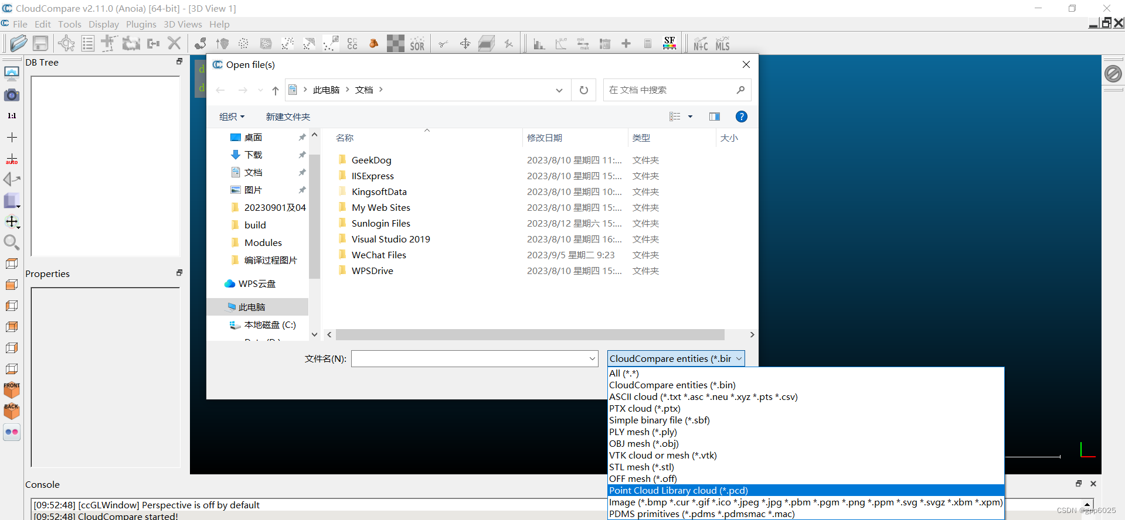
Task: Set the BACK view cube icon
Action: click(12, 410)
